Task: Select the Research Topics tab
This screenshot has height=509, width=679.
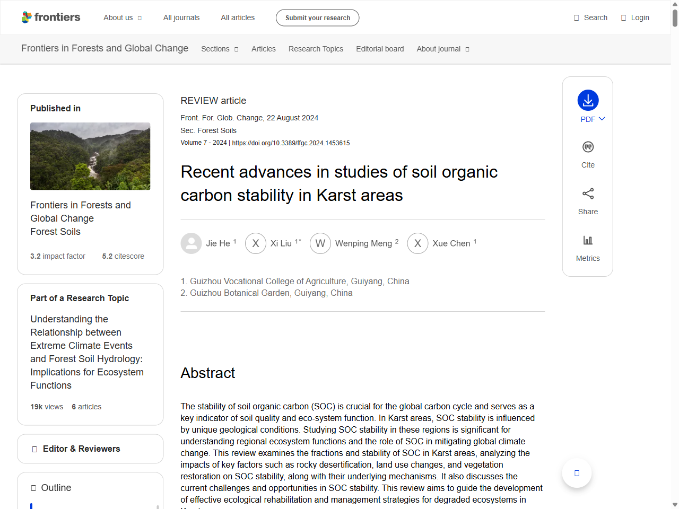Action: (316, 49)
